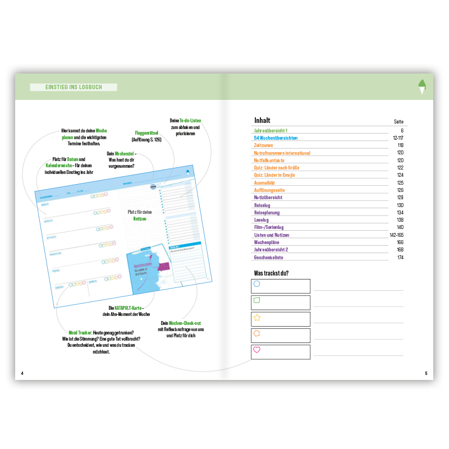Click the purple highlighted region on KATAPULT map

[x=164, y=267]
